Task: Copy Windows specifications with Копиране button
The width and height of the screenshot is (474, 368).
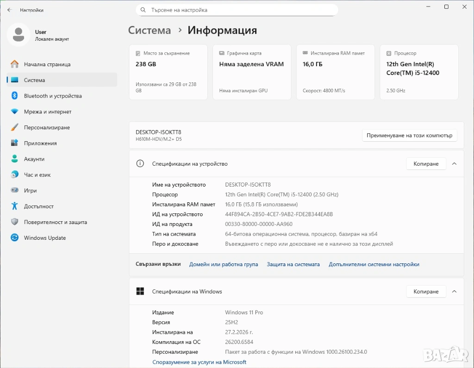Action: coord(425,292)
